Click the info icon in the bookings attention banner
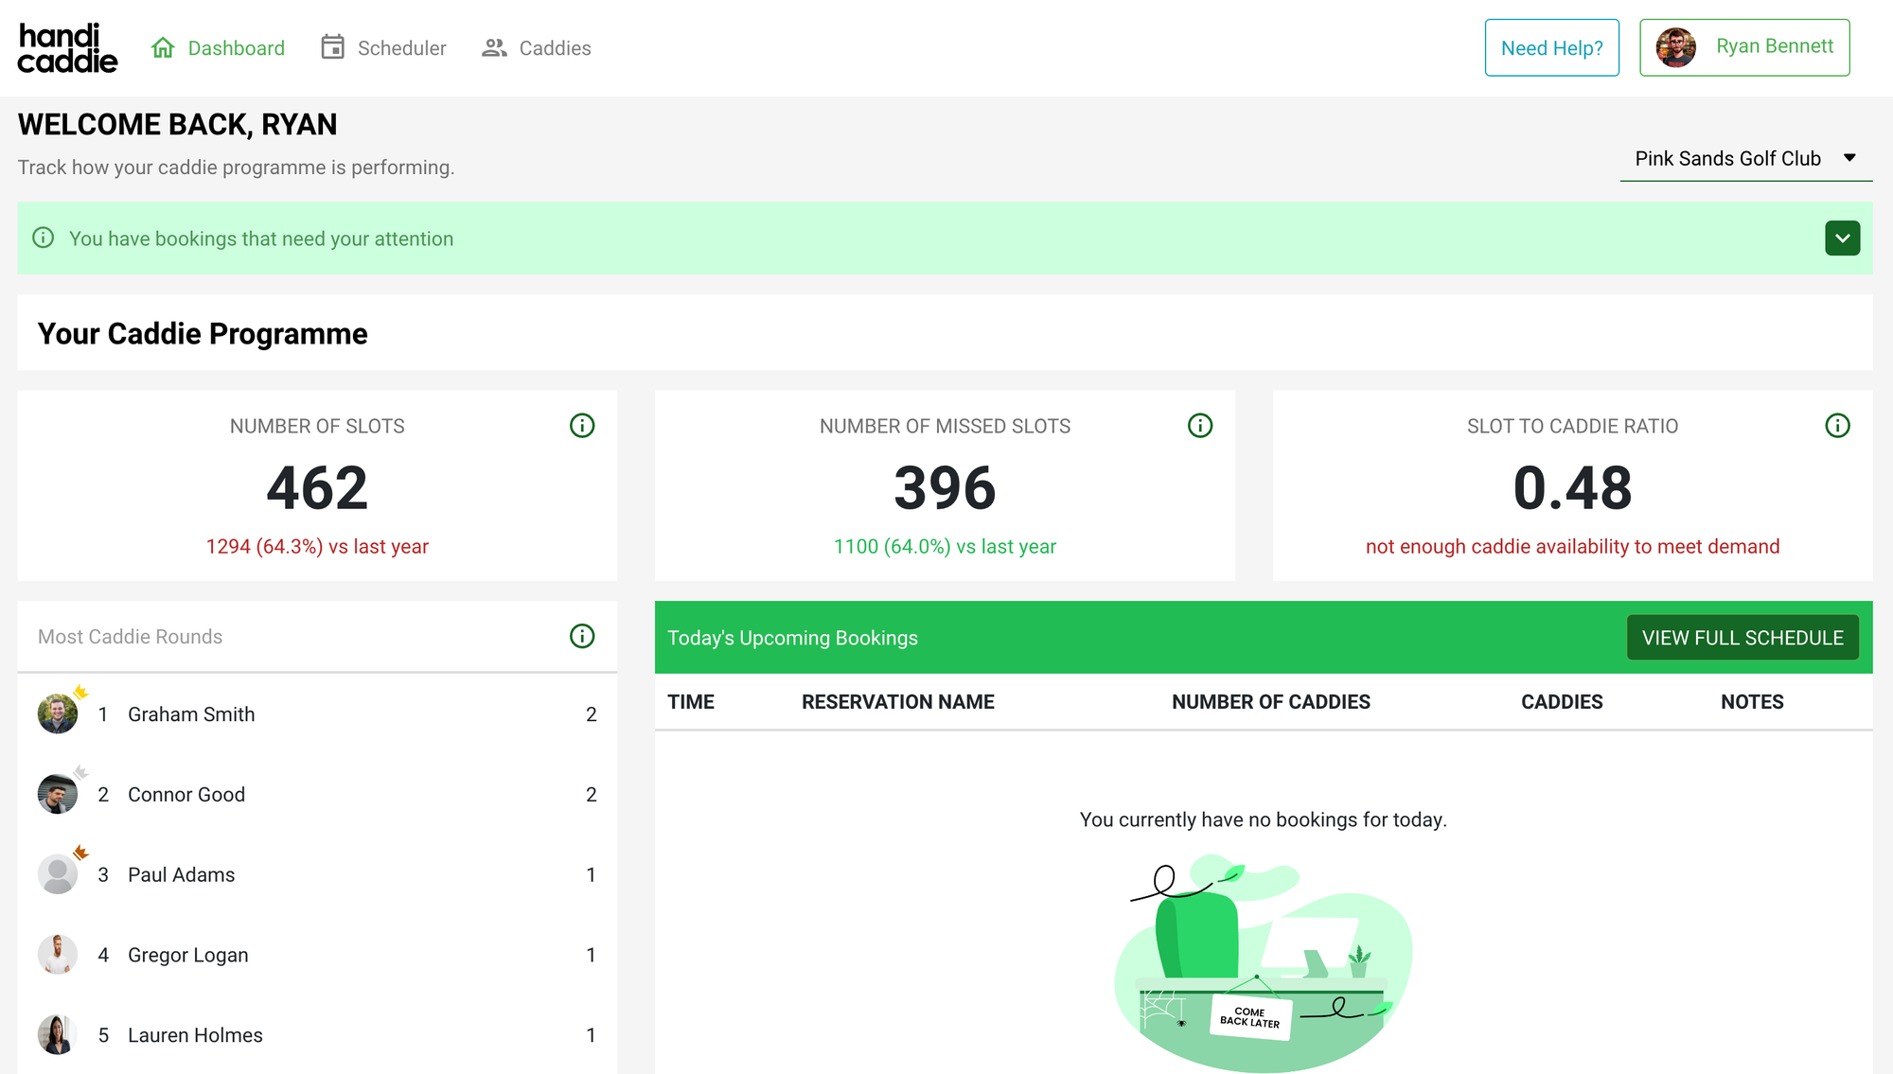 [x=44, y=238]
